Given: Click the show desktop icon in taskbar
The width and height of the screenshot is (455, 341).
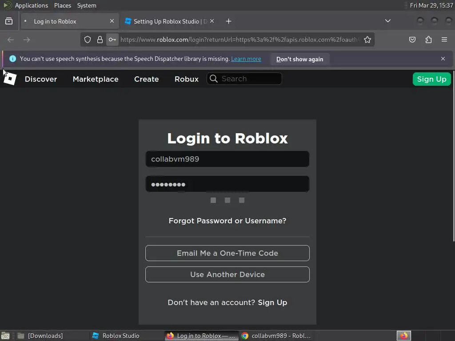Looking at the screenshot, I should tap(5, 336).
